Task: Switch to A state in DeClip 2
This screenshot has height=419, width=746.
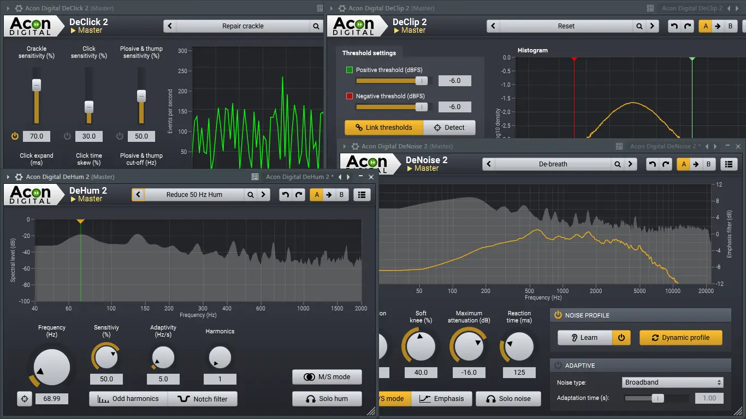Action: coord(705,26)
